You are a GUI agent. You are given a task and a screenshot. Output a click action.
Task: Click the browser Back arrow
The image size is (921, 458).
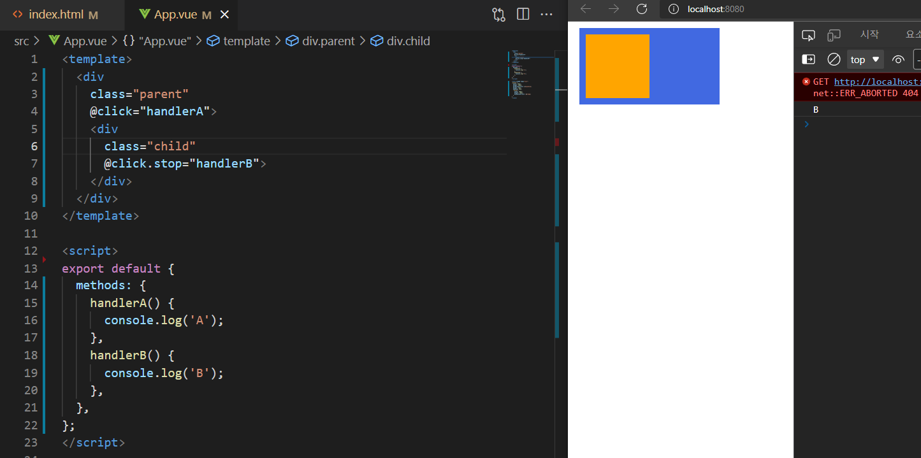click(586, 9)
